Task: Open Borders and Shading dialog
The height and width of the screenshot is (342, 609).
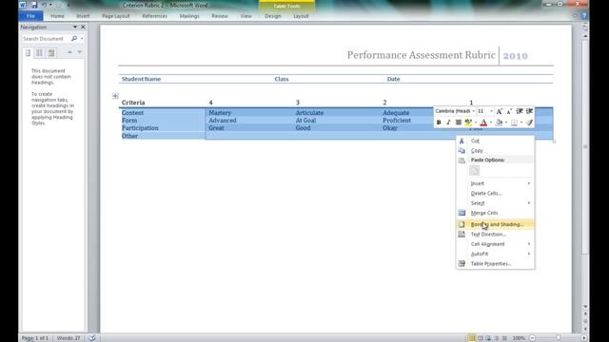Action: coord(495,224)
